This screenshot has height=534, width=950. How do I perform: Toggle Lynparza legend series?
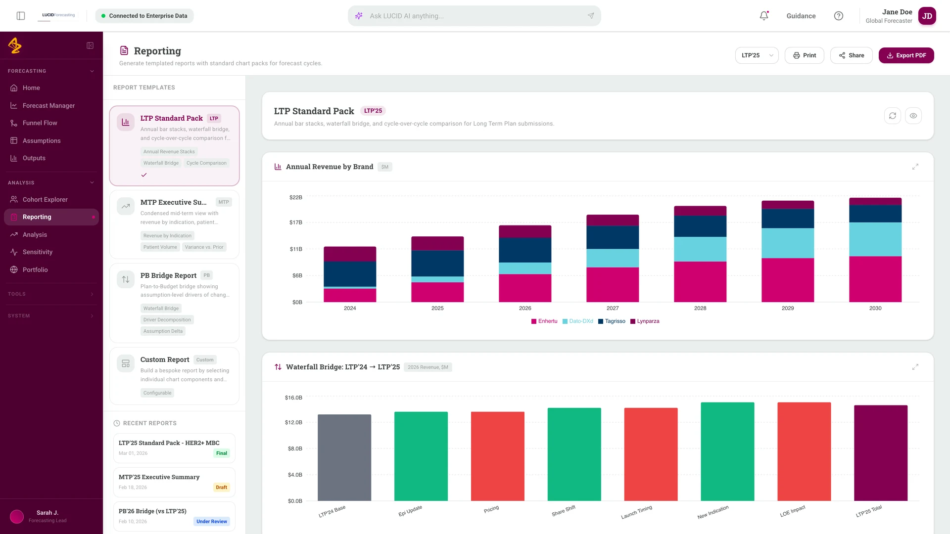pyautogui.click(x=645, y=321)
